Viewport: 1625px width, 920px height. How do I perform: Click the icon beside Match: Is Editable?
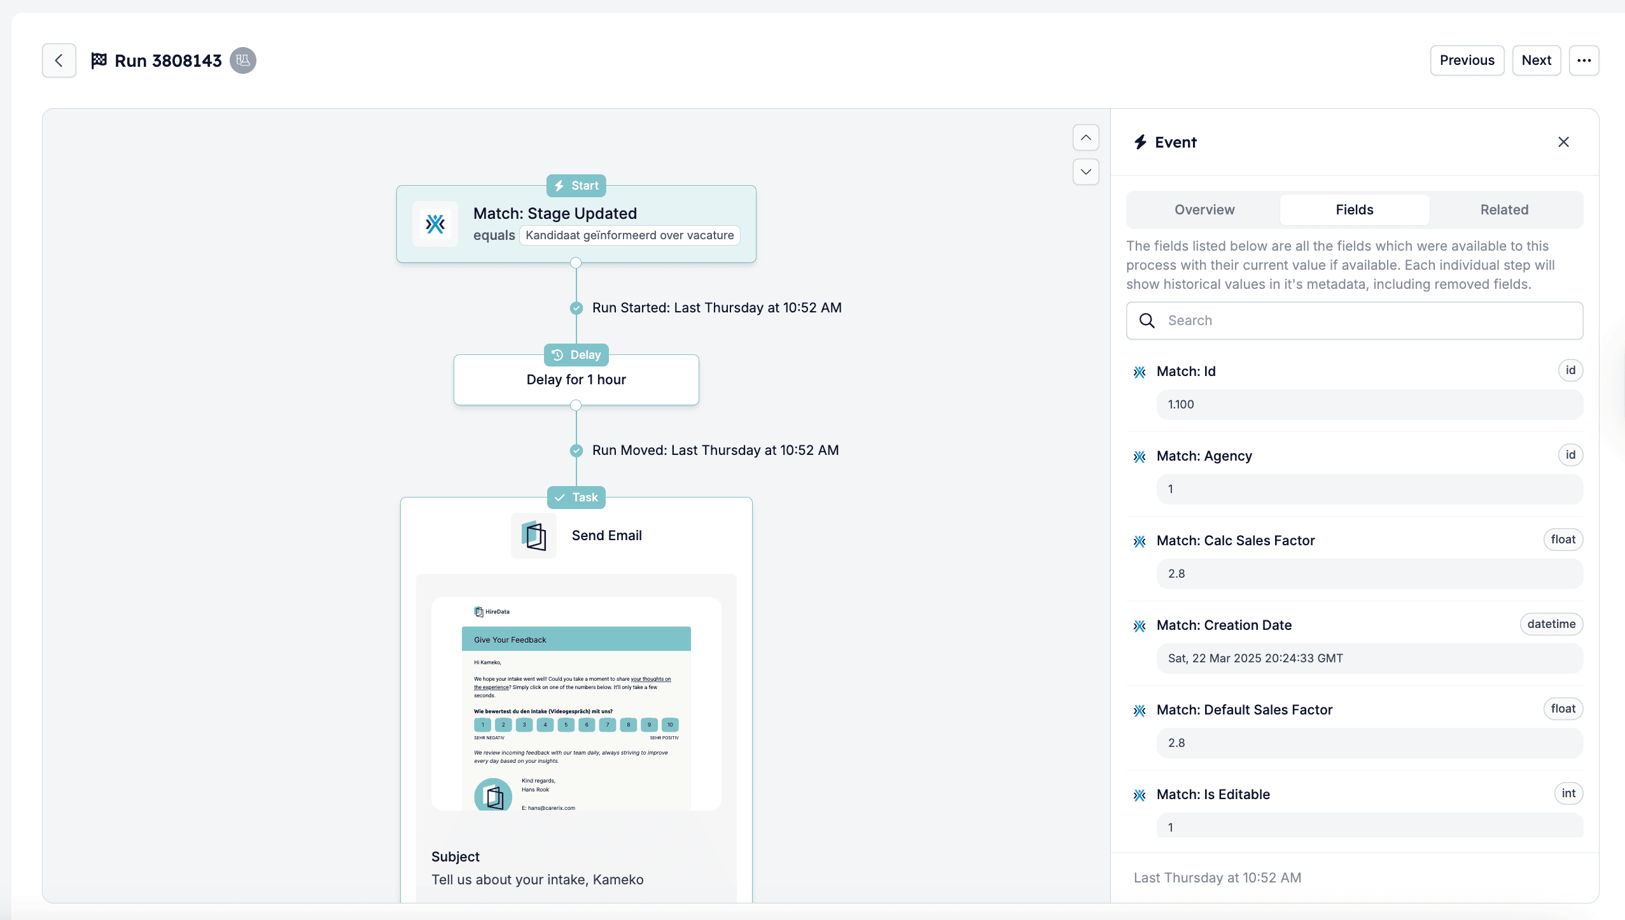(x=1140, y=795)
